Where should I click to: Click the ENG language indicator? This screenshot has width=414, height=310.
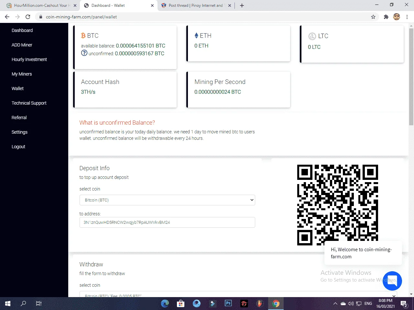368,304
